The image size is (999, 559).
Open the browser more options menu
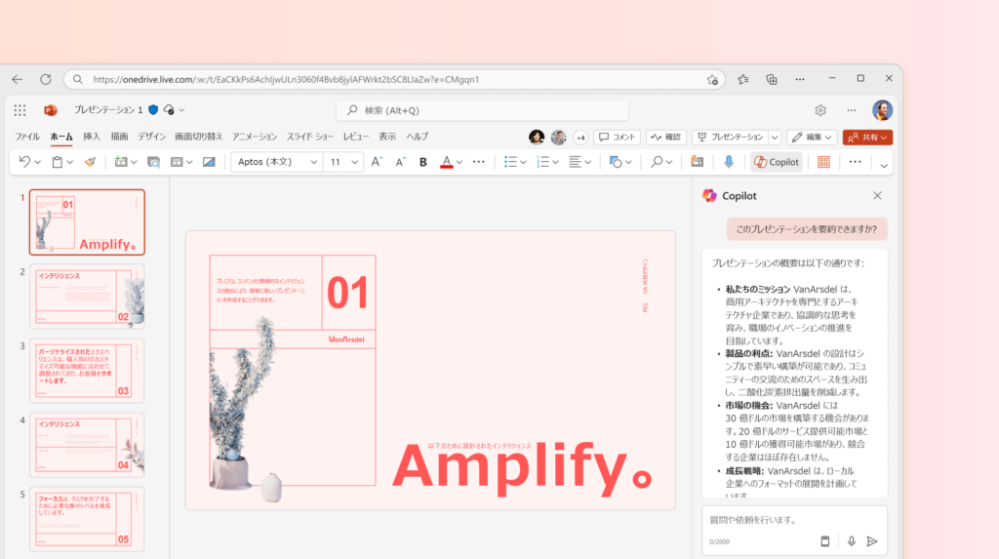click(800, 80)
